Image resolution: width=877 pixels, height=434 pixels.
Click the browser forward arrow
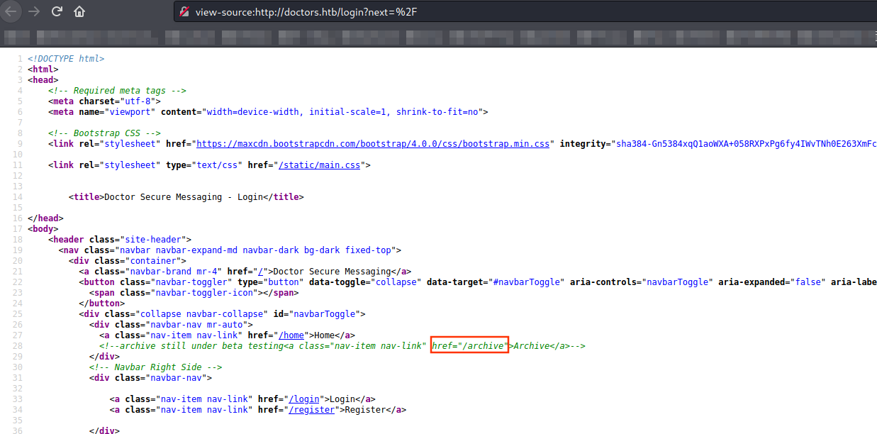pos(33,11)
